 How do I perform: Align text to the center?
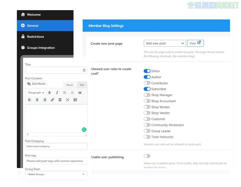point(37,100)
